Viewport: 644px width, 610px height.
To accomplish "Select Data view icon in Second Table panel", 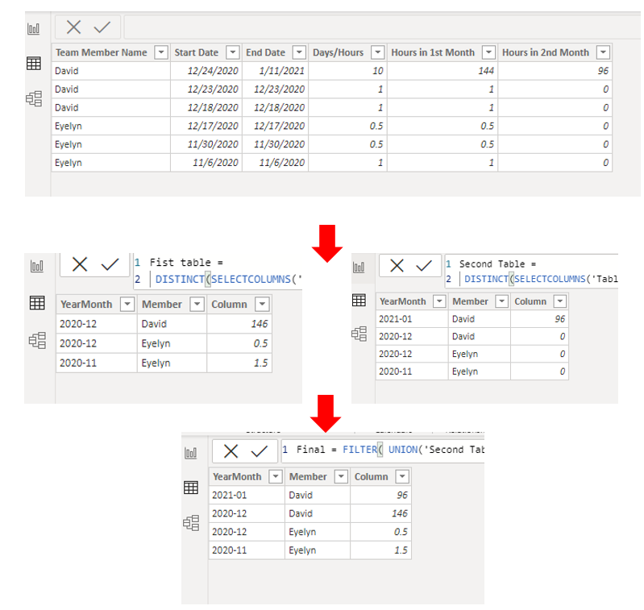I will tap(359, 300).
